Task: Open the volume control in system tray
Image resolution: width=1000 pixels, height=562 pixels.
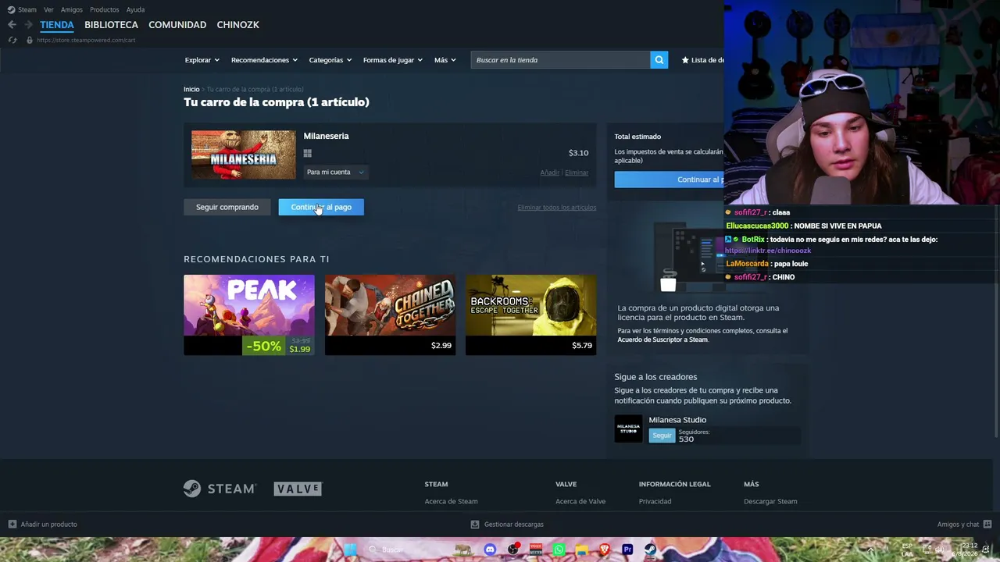Action: 939,550
